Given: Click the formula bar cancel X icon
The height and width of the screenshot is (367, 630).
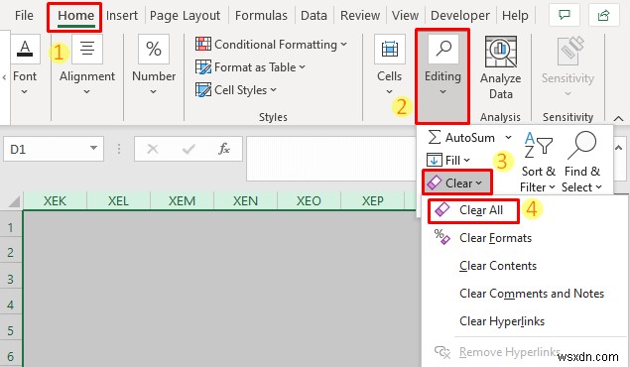Looking at the screenshot, I should 153,149.
